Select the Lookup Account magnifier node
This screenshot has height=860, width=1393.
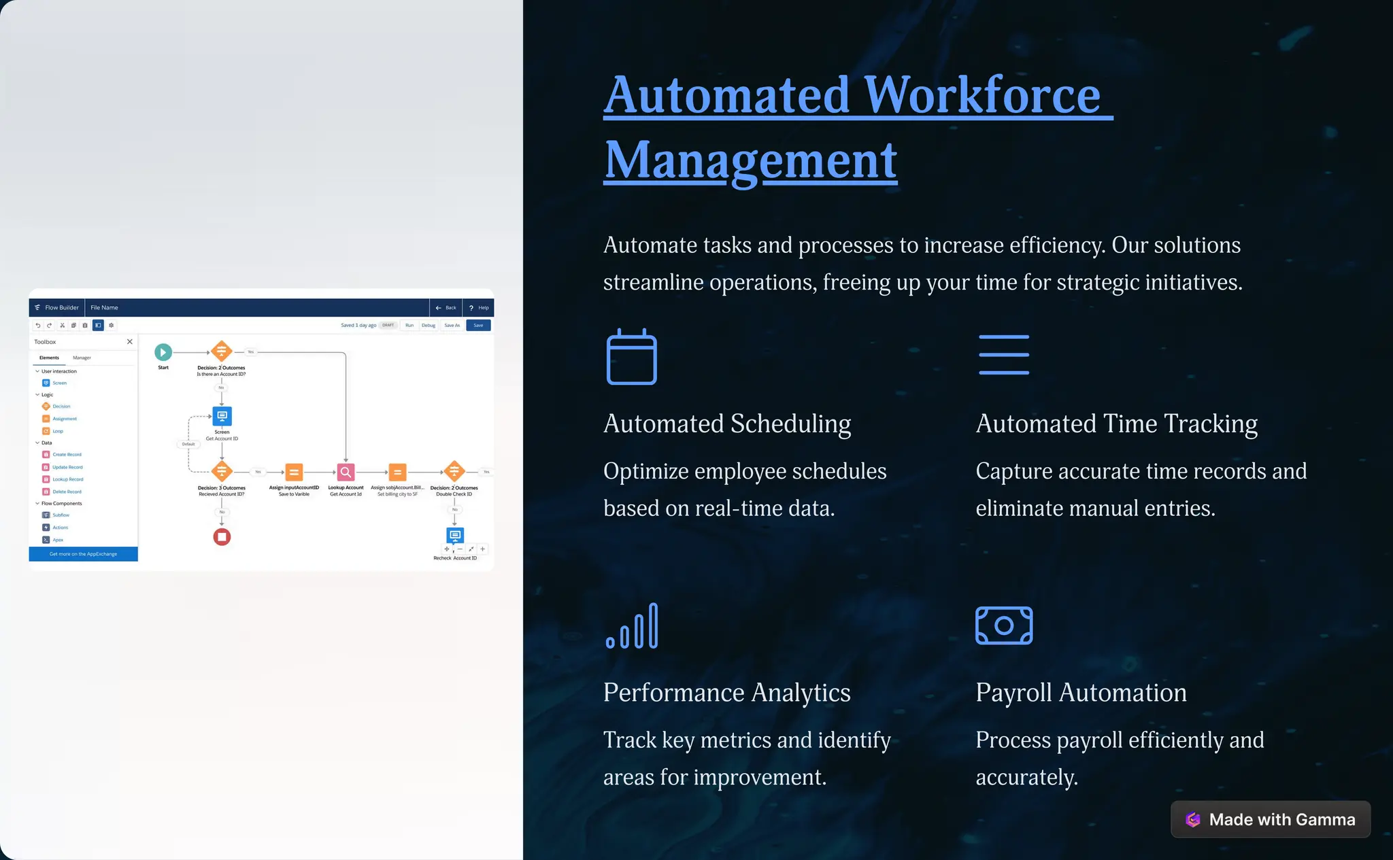point(346,472)
